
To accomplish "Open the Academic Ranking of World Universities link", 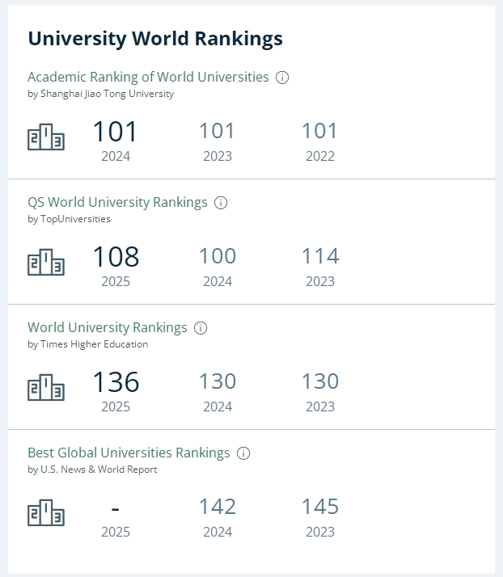I will 148,78.
